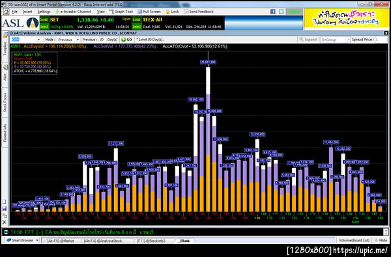Image resolution: width=391 pixels, height=257 pixels.
Task: Click the icon below the save icon
Action: point(5,215)
